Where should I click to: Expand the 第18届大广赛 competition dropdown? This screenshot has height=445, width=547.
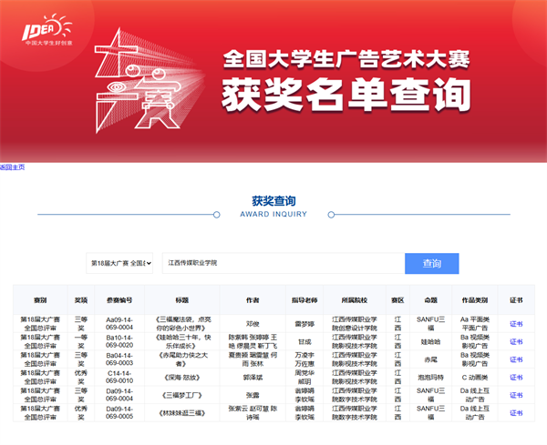click(119, 263)
